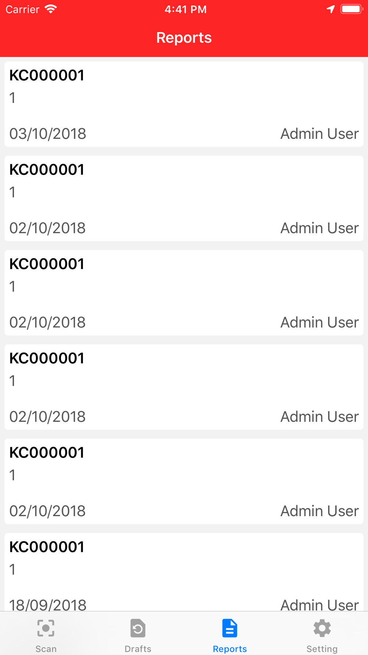The width and height of the screenshot is (368, 655).
Task: Open the report dated 18/09/2018
Action: 184,572
